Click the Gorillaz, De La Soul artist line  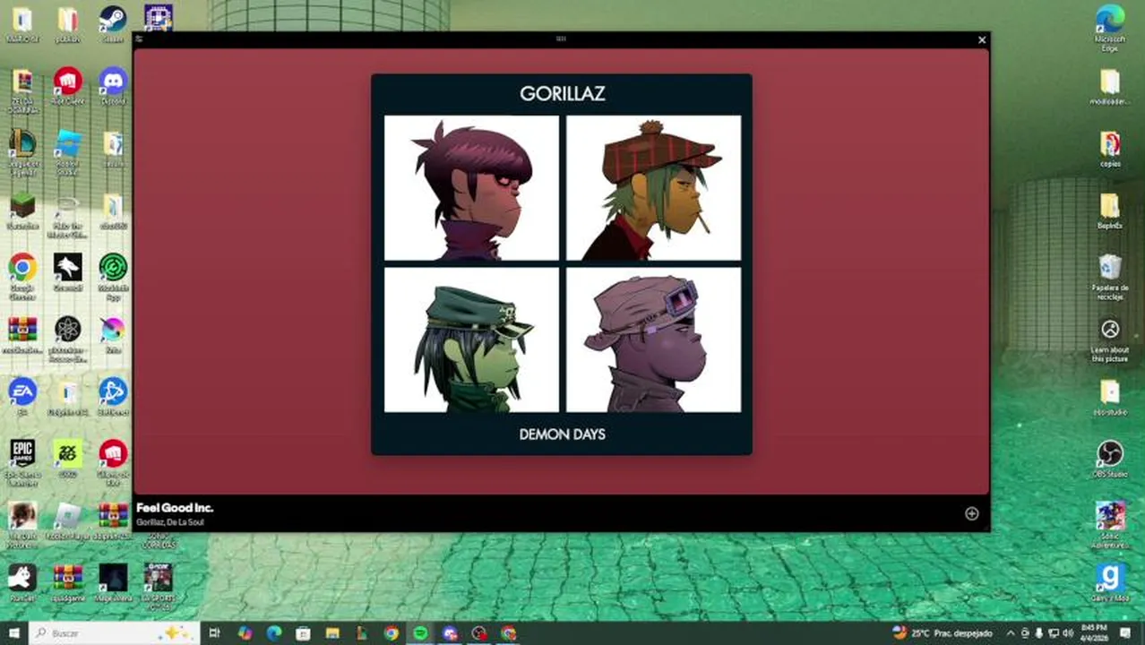tap(170, 522)
